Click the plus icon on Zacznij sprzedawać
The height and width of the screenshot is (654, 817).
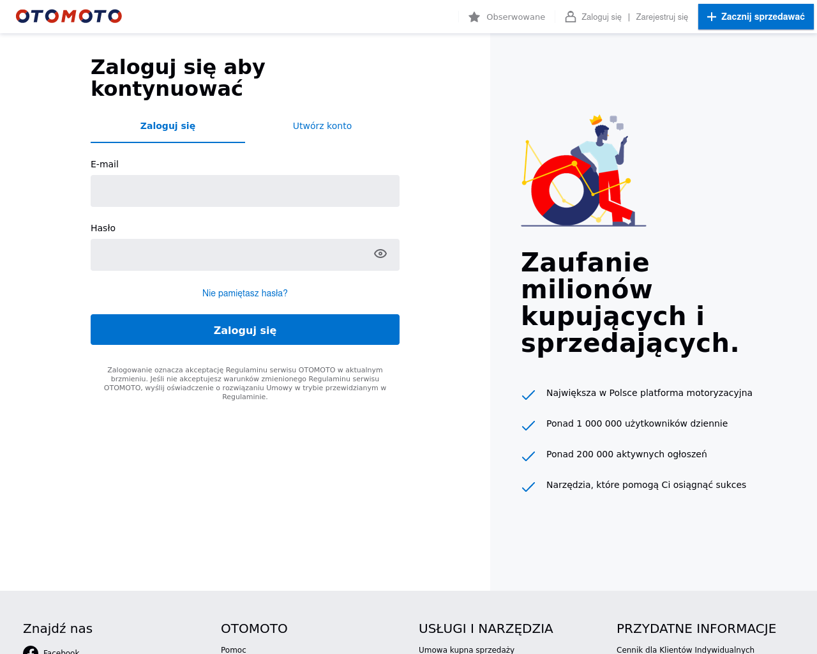(712, 17)
